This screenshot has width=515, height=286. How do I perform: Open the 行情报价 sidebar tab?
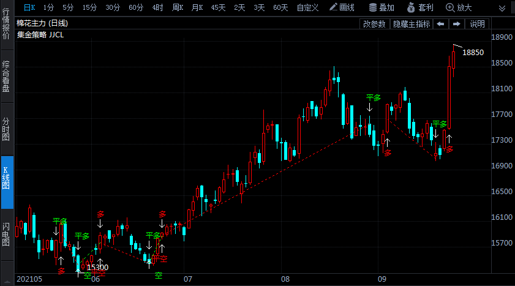tap(7, 24)
